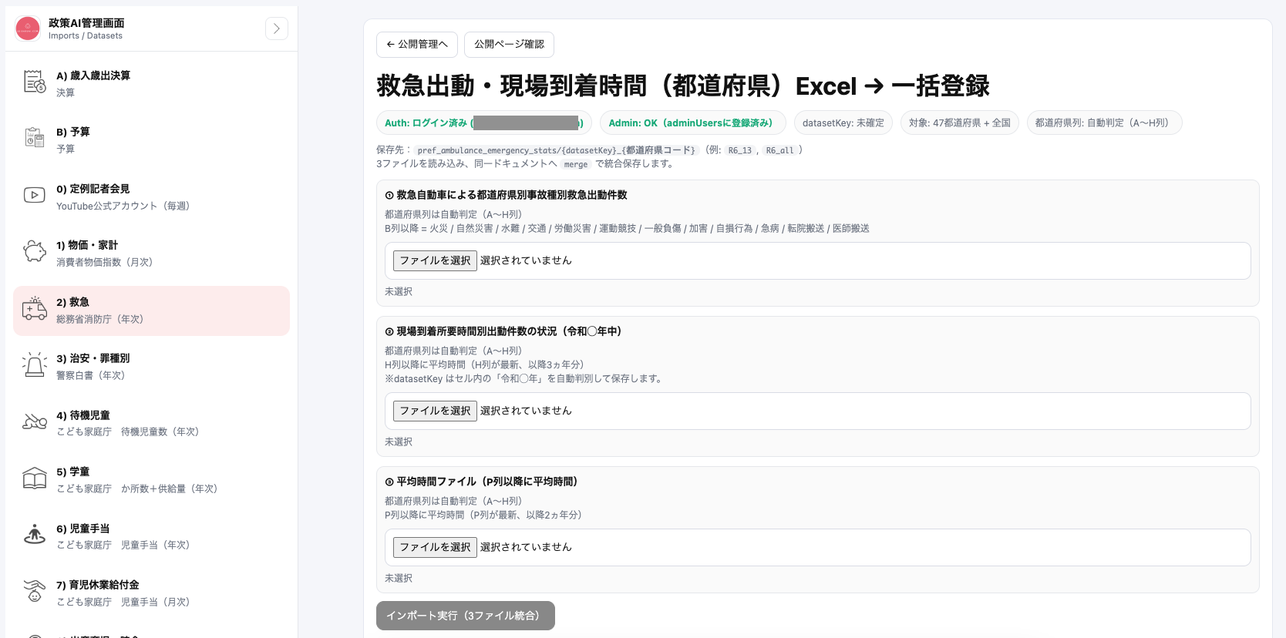Click the 学童 open book icon
The width and height of the screenshot is (1286, 638).
pos(35,478)
